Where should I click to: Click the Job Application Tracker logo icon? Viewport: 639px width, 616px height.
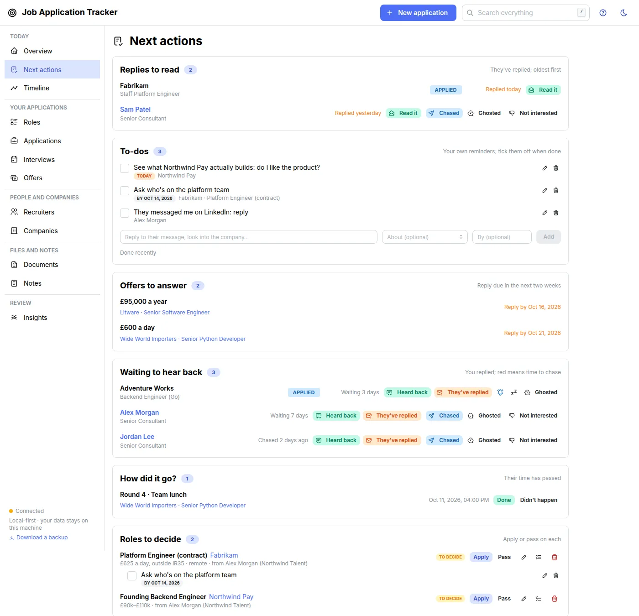click(x=12, y=13)
